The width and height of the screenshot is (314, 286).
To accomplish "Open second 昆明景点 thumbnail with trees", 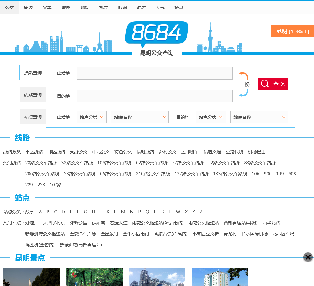I will (94, 277).
